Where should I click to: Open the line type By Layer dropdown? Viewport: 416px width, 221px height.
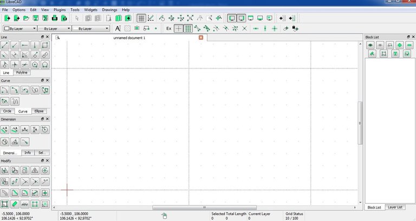91,28
